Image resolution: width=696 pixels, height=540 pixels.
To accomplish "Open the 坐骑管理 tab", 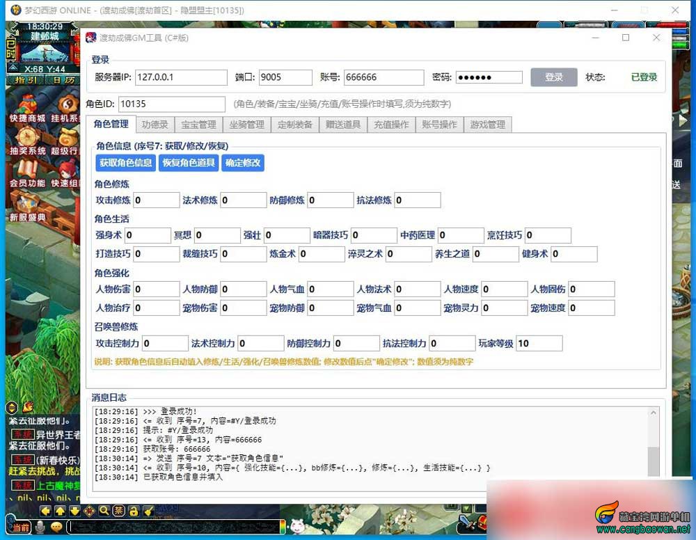I will (x=247, y=125).
